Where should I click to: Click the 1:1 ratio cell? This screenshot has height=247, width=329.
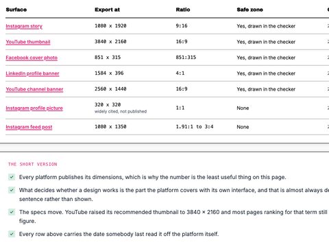(180, 108)
